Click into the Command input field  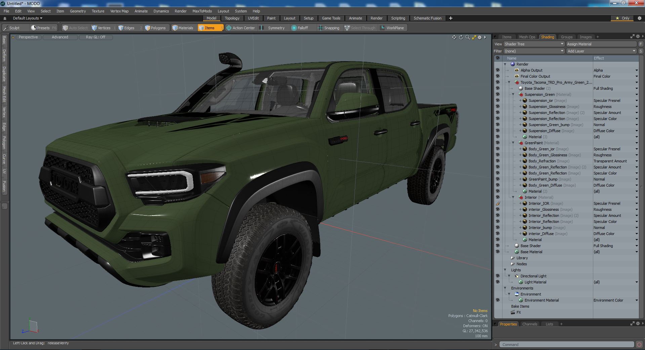click(x=566, y=344)
